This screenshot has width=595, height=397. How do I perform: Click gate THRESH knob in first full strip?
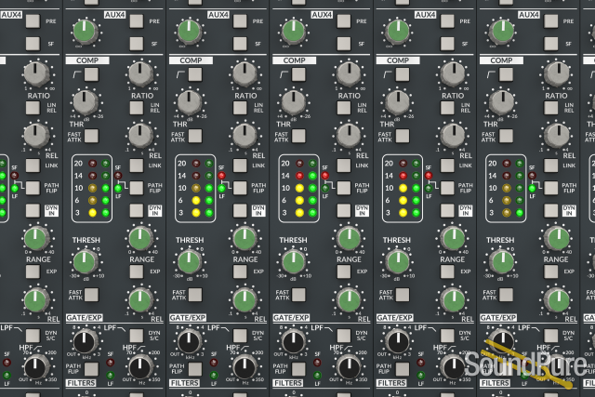(x=85, y=262)
